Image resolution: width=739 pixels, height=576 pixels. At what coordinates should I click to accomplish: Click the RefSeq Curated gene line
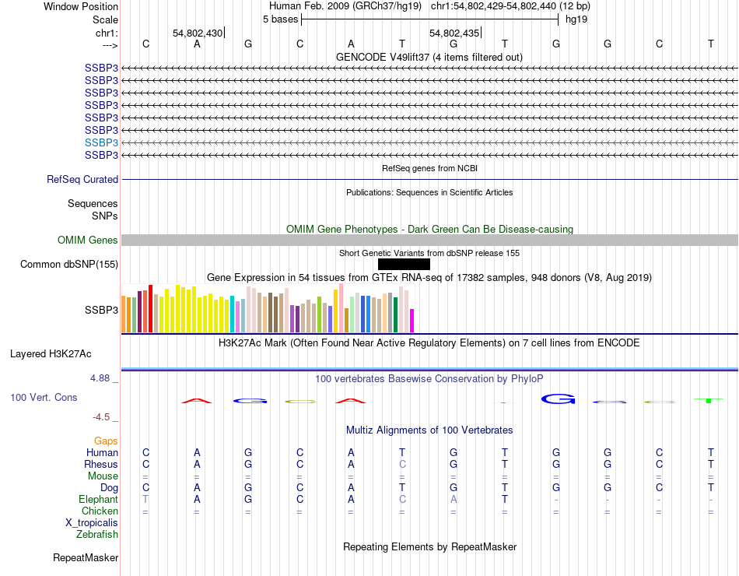click(x=429, y=179)
